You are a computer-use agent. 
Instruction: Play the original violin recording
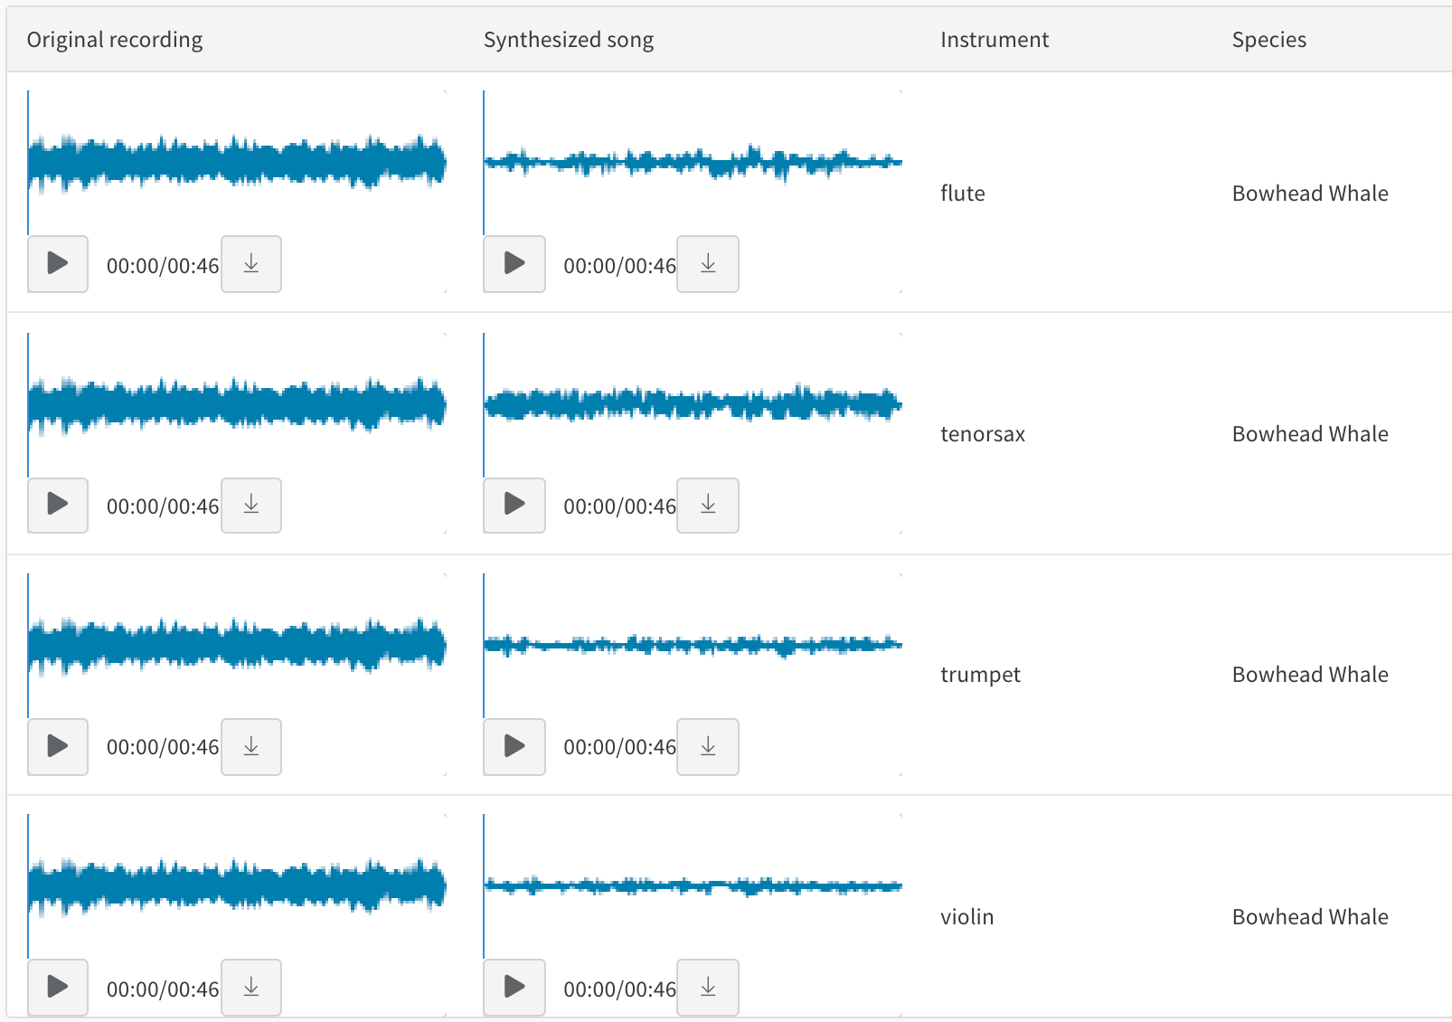tap(57, 988)
